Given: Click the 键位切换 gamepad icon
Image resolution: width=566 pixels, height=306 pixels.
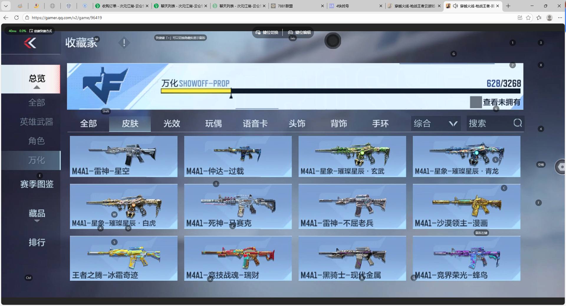Looking at the screenshot, I should click(258, 32).
